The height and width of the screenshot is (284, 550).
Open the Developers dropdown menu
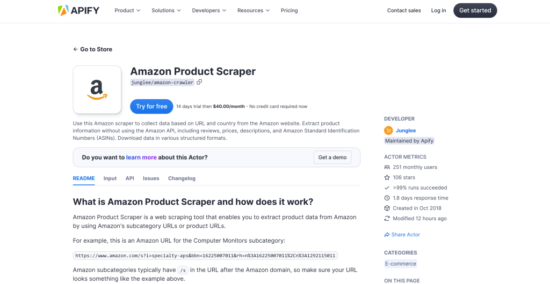click(x=209, y=10)
